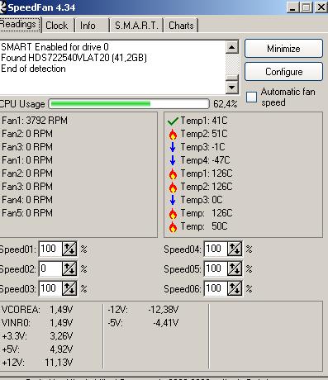
Task: Open the Configure dialog
Action: [x=283, y=72]
